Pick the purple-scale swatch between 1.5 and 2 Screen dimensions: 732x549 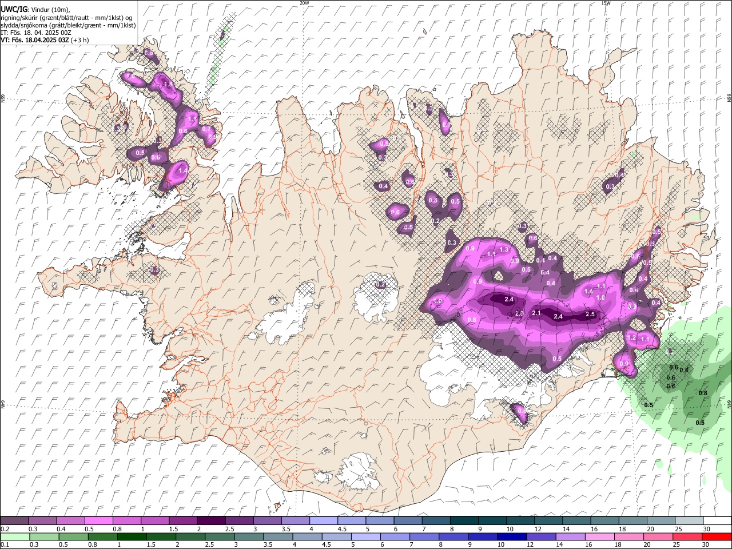click(183, 521)
